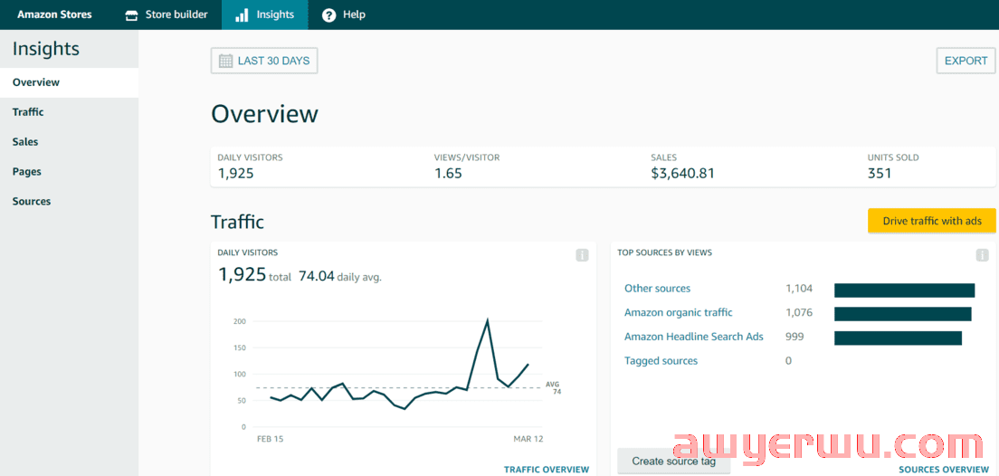This screenshot has height=476, width=999.
Task: Open the Amazon organic traffic link
Action: [678, 313]
